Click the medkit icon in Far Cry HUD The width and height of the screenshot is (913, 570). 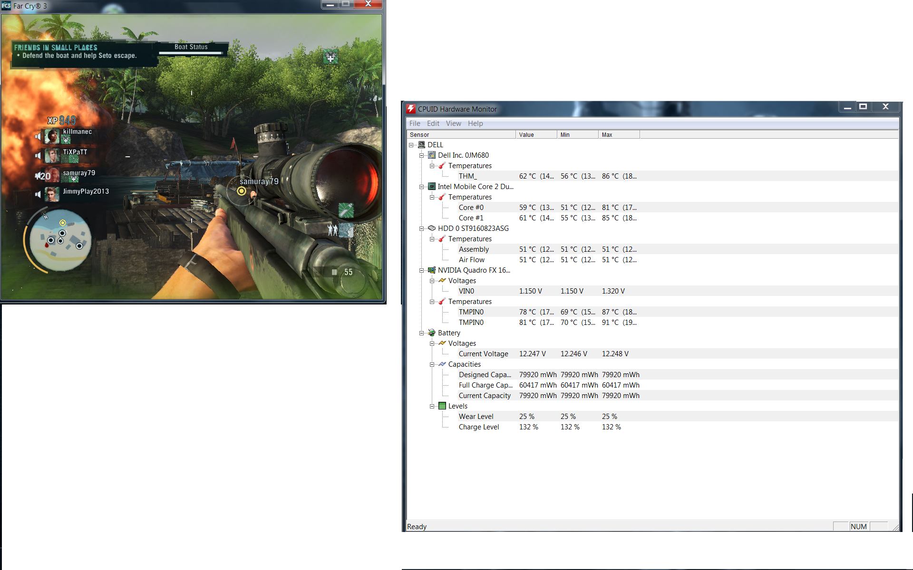[330, 57]
